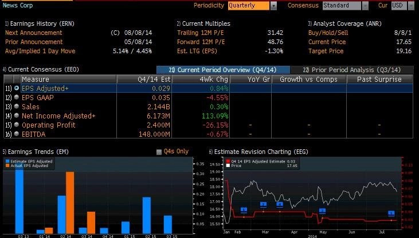
Task: Click the revision marker near February
Action: coord(244,210)
